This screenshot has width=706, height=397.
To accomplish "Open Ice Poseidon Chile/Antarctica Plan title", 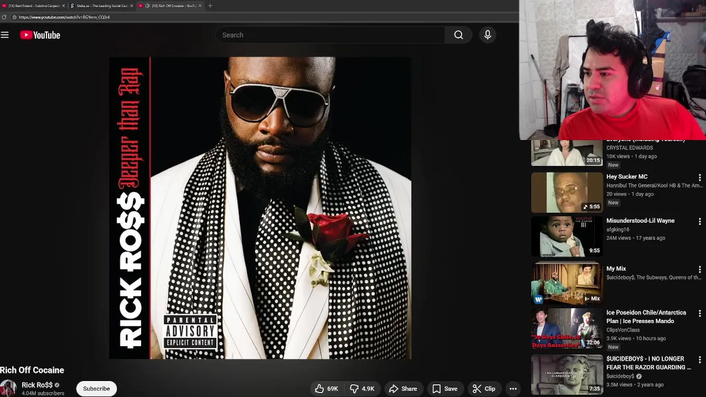I will pyautogui.click(x=646, y=316).
